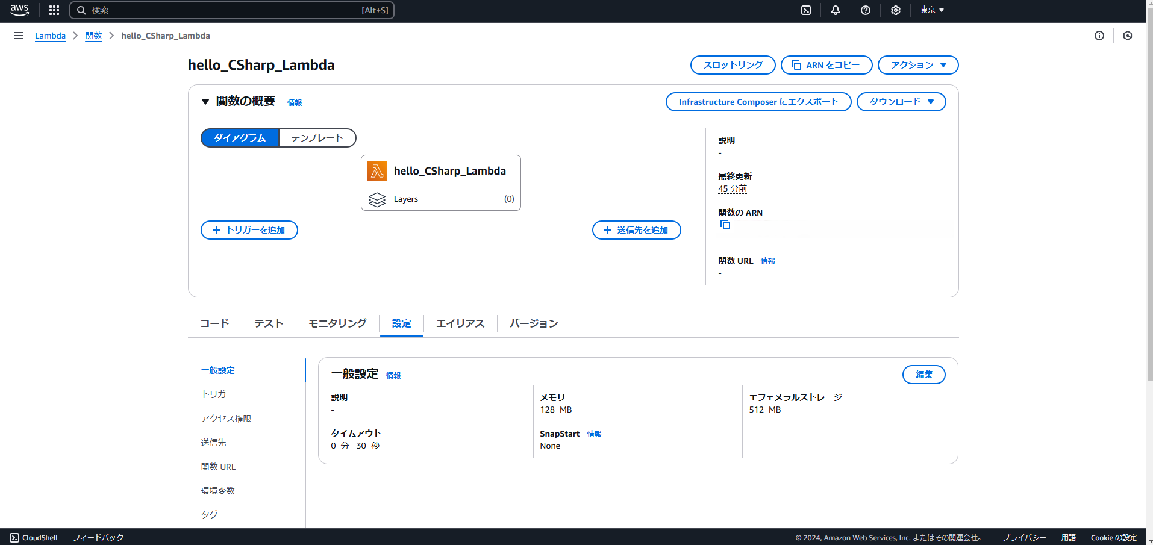Open the help question mark icon
This screenshot has width=1153, height=545.
(x=866, y=10)
